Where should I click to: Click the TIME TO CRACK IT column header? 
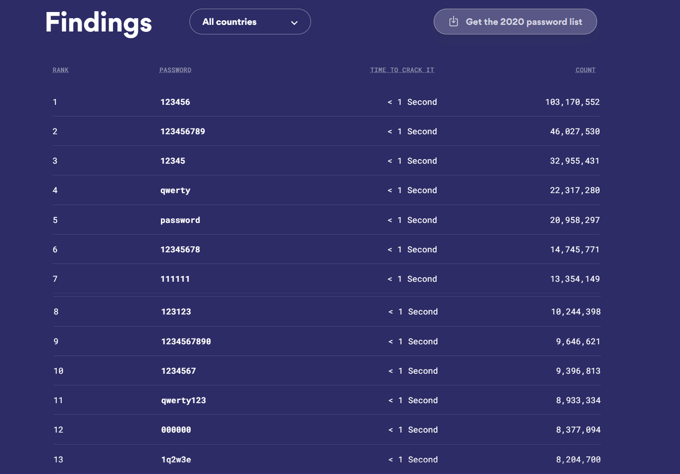402,70
